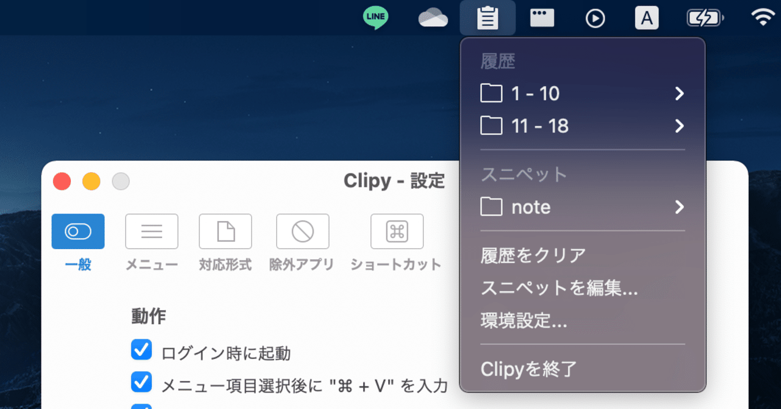Open the 1 - 10 history folder entry
781x409 pixels.
(583, 93)
